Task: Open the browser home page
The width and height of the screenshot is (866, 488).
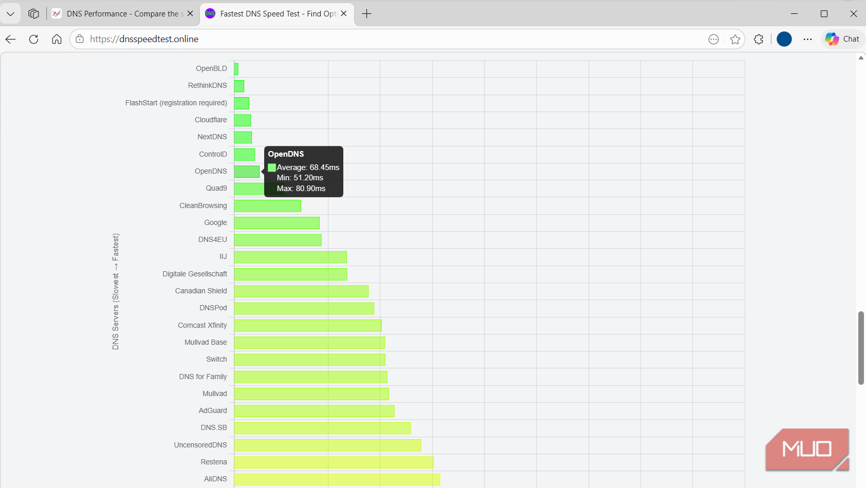Action: click(57, 39)
